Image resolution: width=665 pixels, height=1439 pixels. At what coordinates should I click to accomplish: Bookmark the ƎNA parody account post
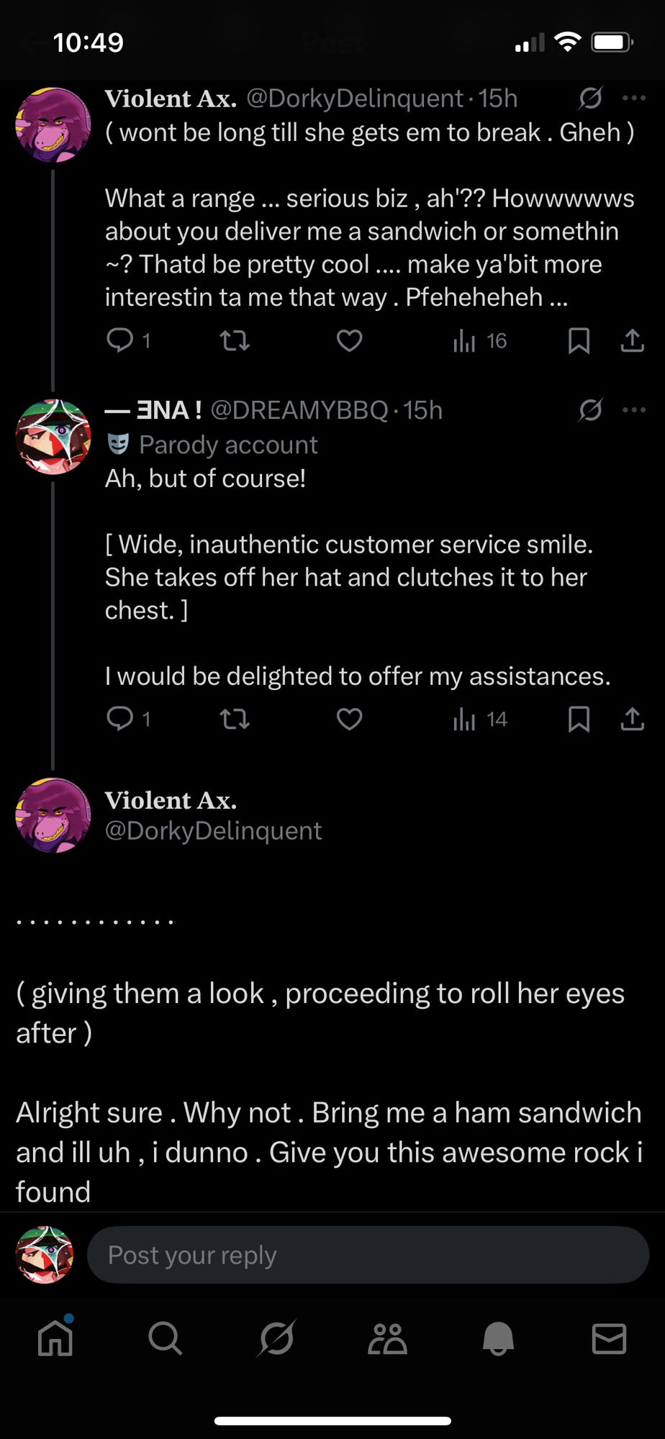(x=579, y=719)
